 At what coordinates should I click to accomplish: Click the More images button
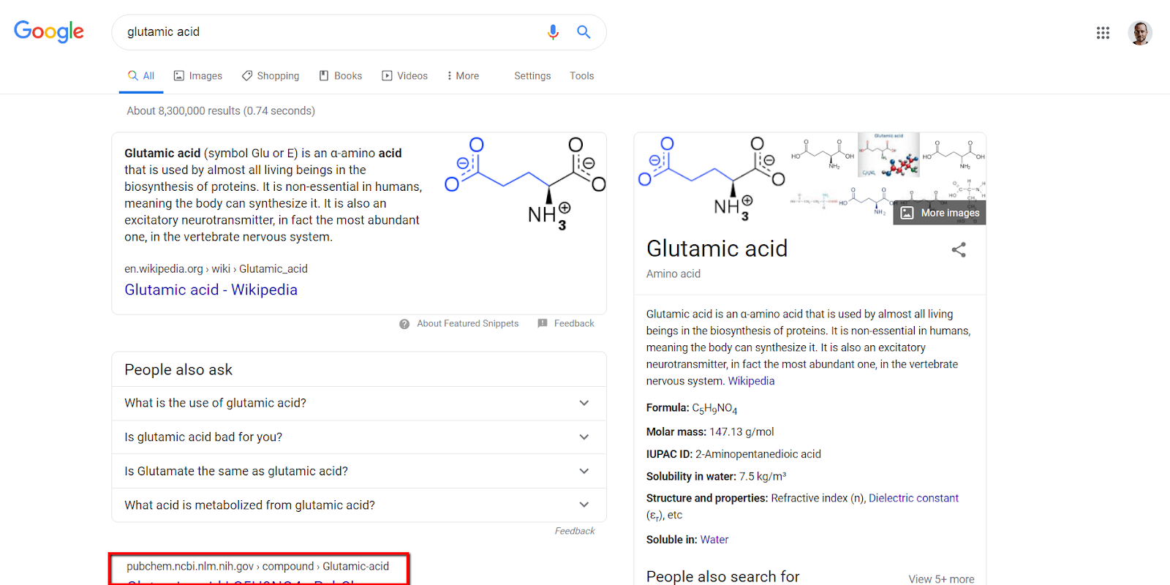click(940, 213)
